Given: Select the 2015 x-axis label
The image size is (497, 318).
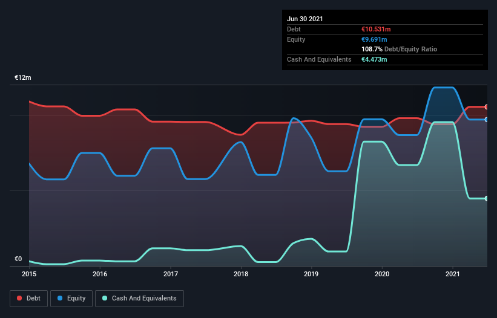Looking at the screenshot, I should point(29,274).
